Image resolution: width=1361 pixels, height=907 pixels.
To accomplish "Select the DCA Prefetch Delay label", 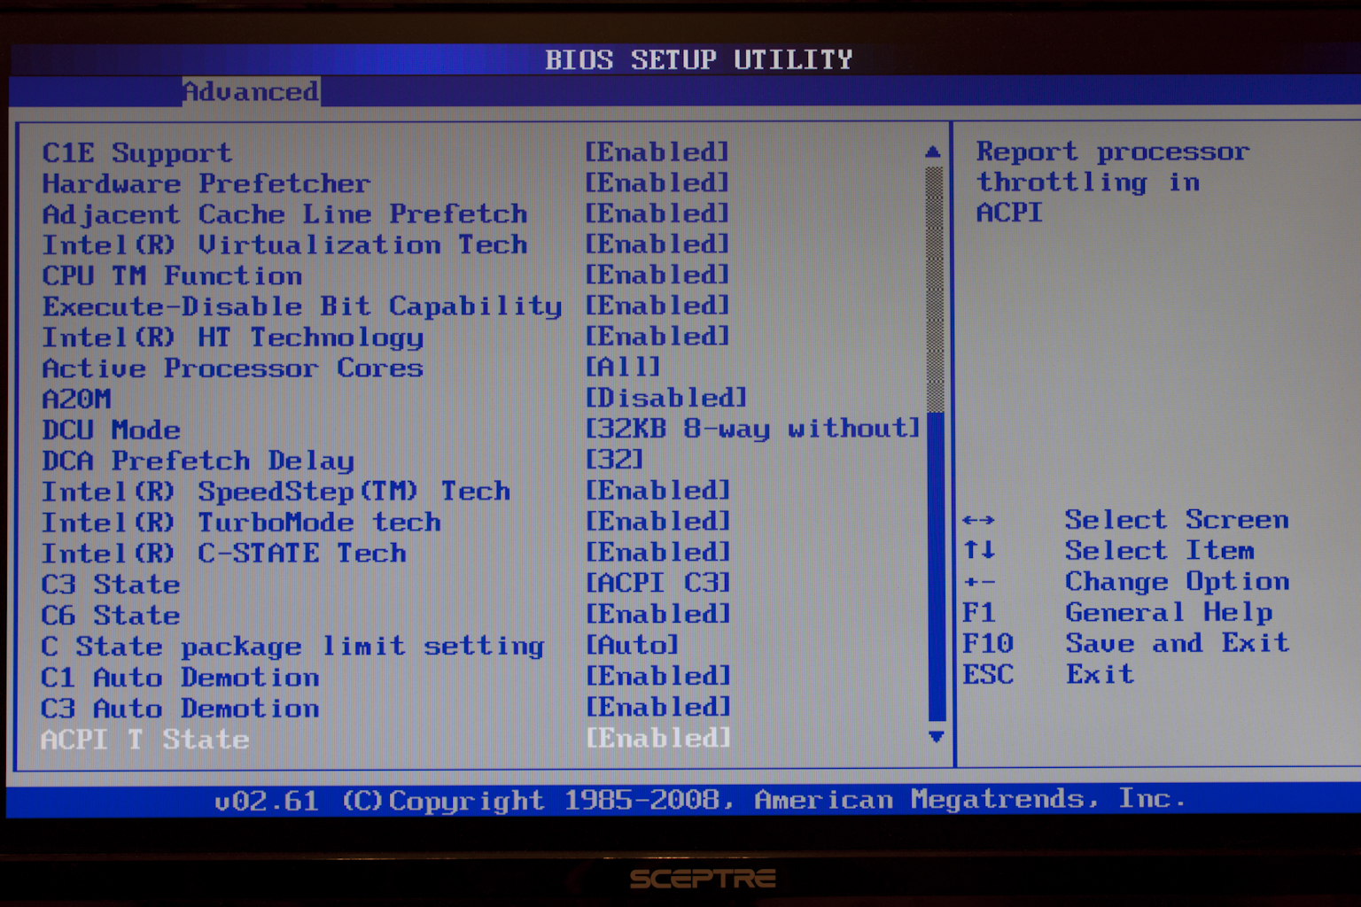I will click(198, 461).
